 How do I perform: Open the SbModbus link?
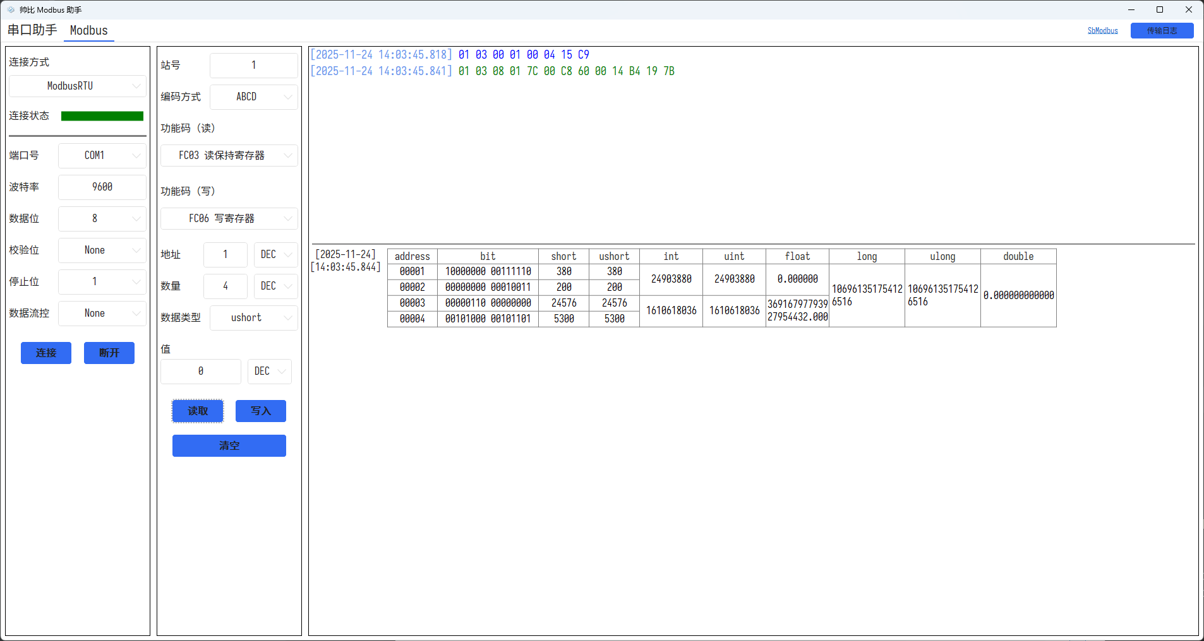[x=1102, y=30]
